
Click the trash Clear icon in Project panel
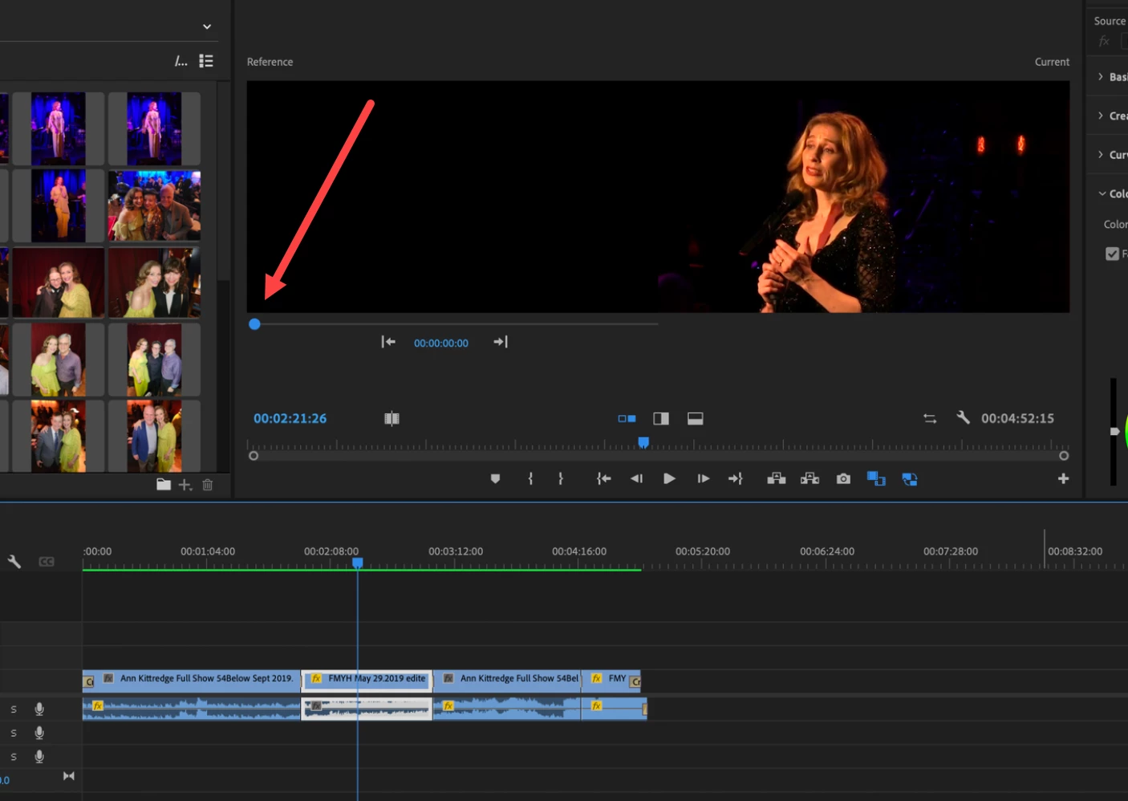tap(208, 485)
